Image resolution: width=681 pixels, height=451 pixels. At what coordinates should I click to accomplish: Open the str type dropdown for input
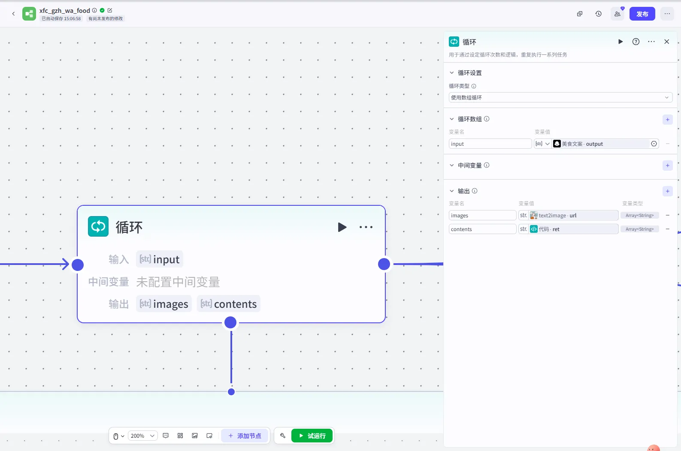coord(542,144)
